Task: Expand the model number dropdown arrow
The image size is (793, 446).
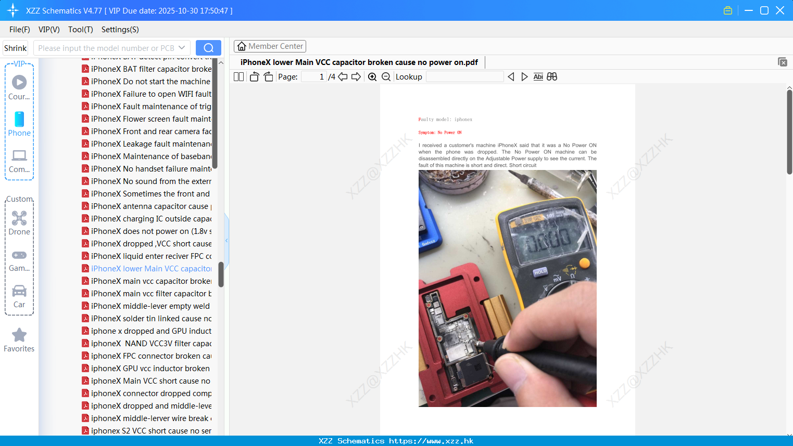Action: click(x=182, y=48)
